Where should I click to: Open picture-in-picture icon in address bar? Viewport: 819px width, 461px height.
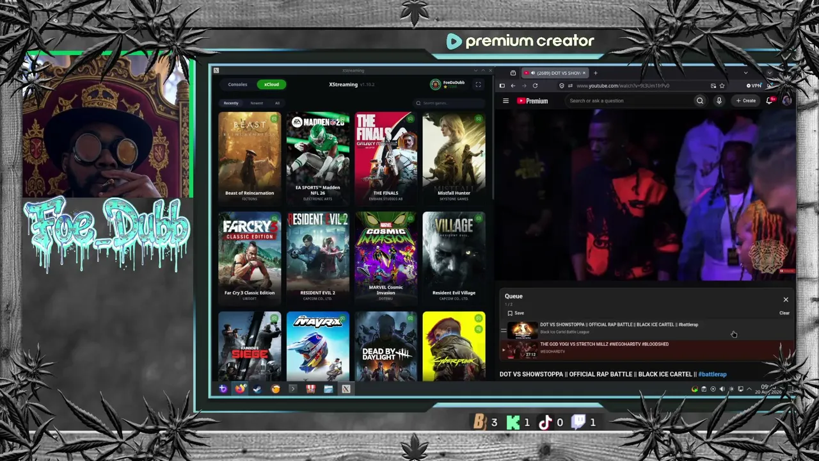pos(713,86)
